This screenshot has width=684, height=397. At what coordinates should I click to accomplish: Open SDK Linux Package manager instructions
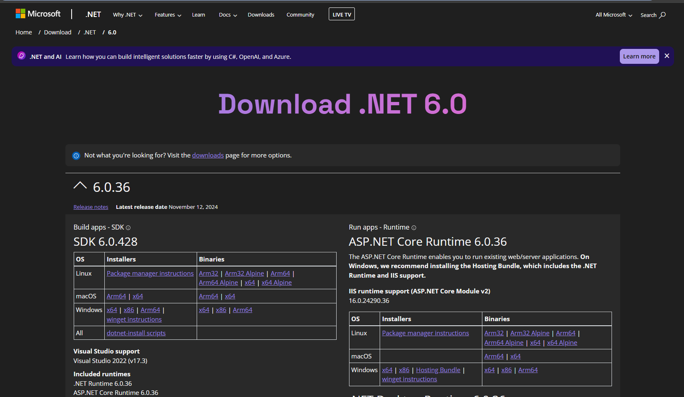[150, 274]
